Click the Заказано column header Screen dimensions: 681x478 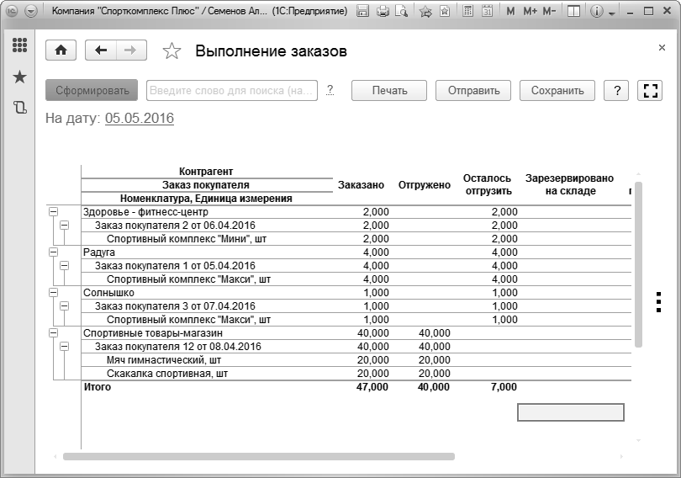(x=361, y=185)
